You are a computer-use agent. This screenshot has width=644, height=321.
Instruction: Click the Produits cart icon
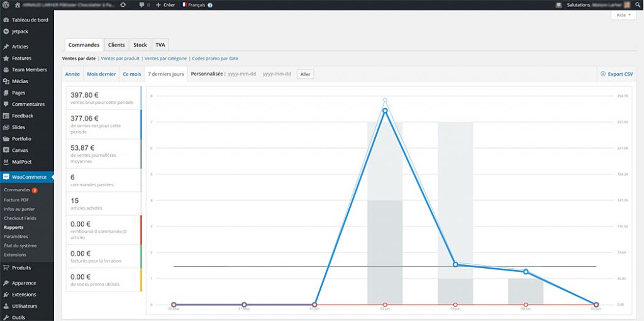(6, 267)
